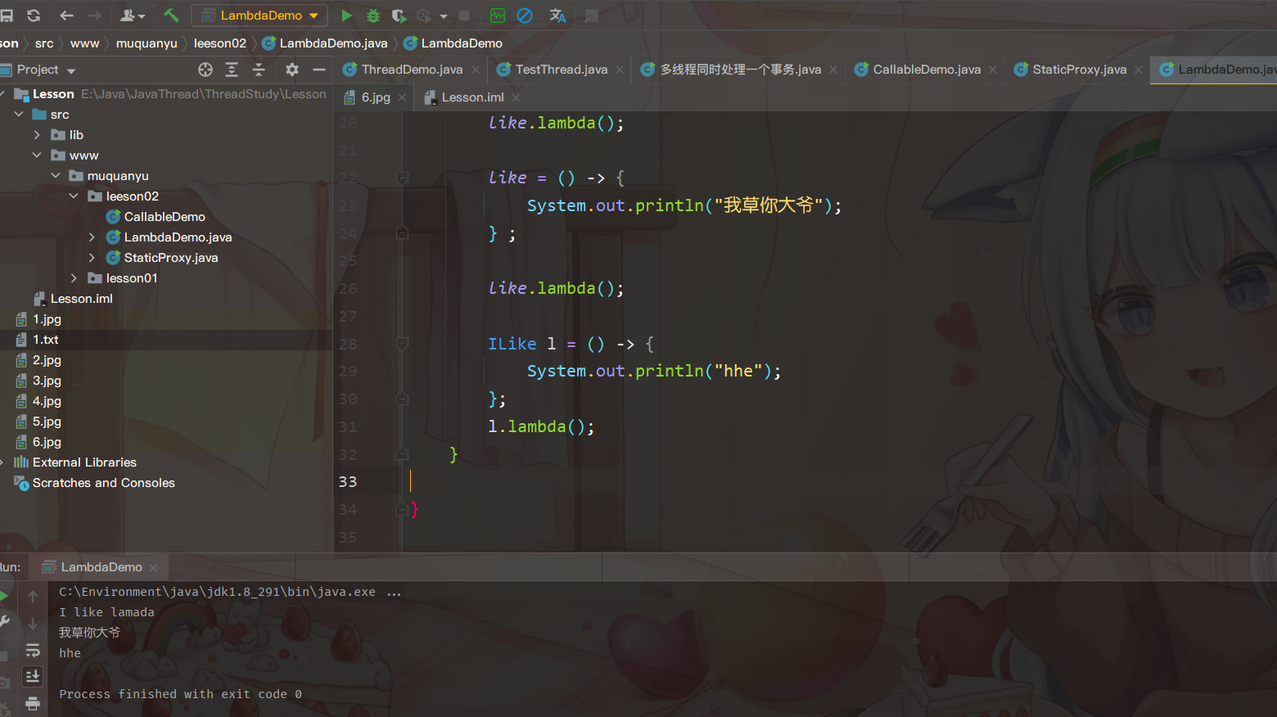Click the Stop square icon in toolbar

pos(464,16)
